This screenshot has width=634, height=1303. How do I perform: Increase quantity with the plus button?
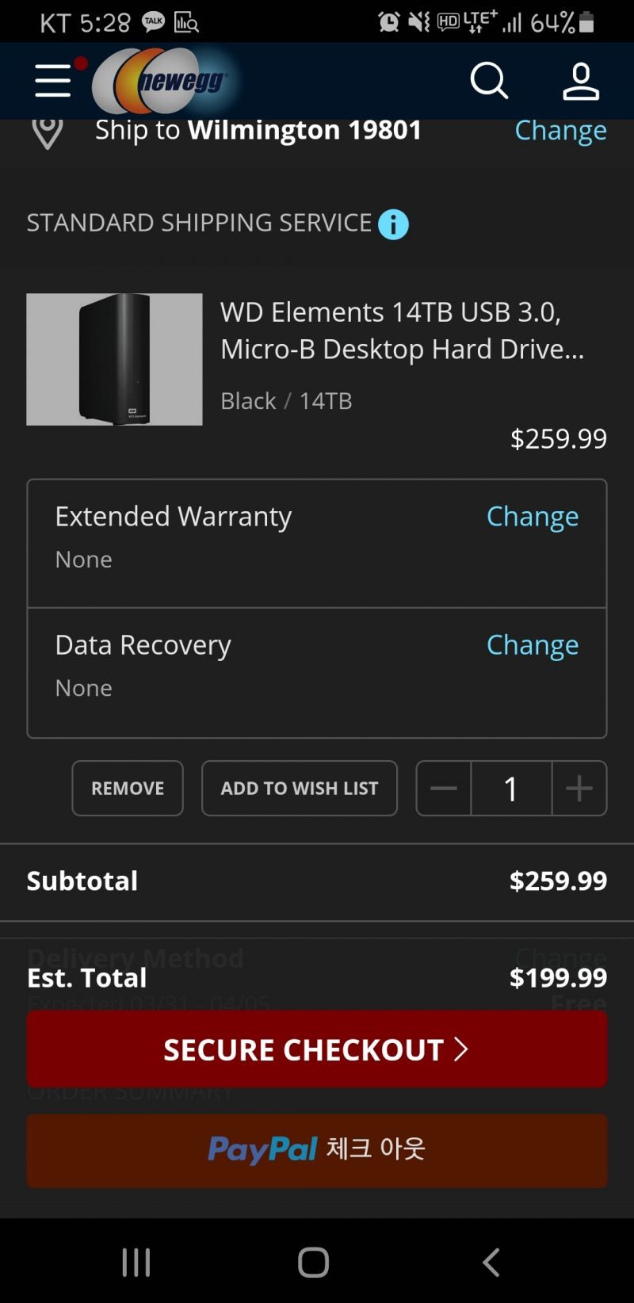pyautogui.click(x=579, y=788)
